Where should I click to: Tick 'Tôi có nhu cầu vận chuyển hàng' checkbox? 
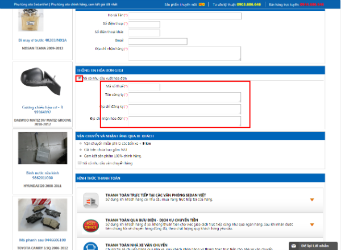pyautogui.click(x=80, y=163)
